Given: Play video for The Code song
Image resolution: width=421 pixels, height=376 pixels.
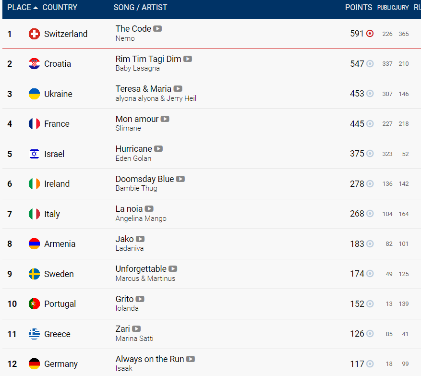Looking at the screenshot, I should 157,29.
